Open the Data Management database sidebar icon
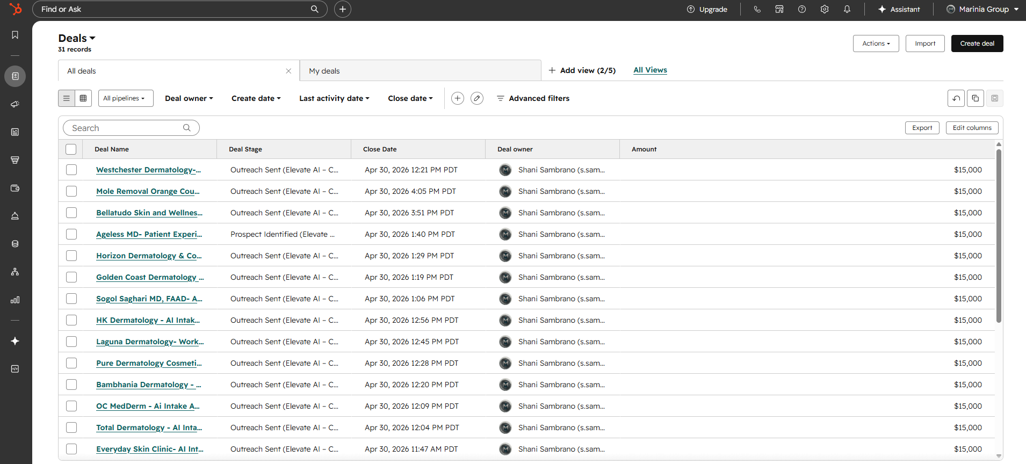Image resolution: width=1026 pixels, height=464 pixels. [x=15, y=244]
